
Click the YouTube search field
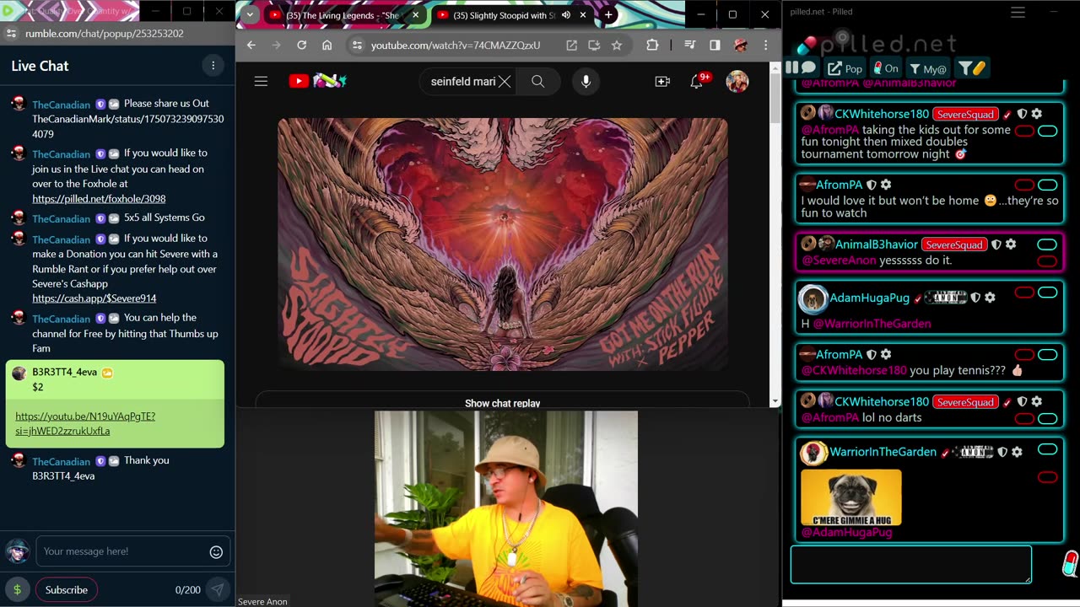(x=462, y=81)
